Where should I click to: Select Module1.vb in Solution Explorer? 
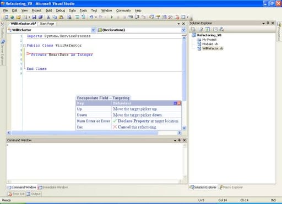(210, 44)
